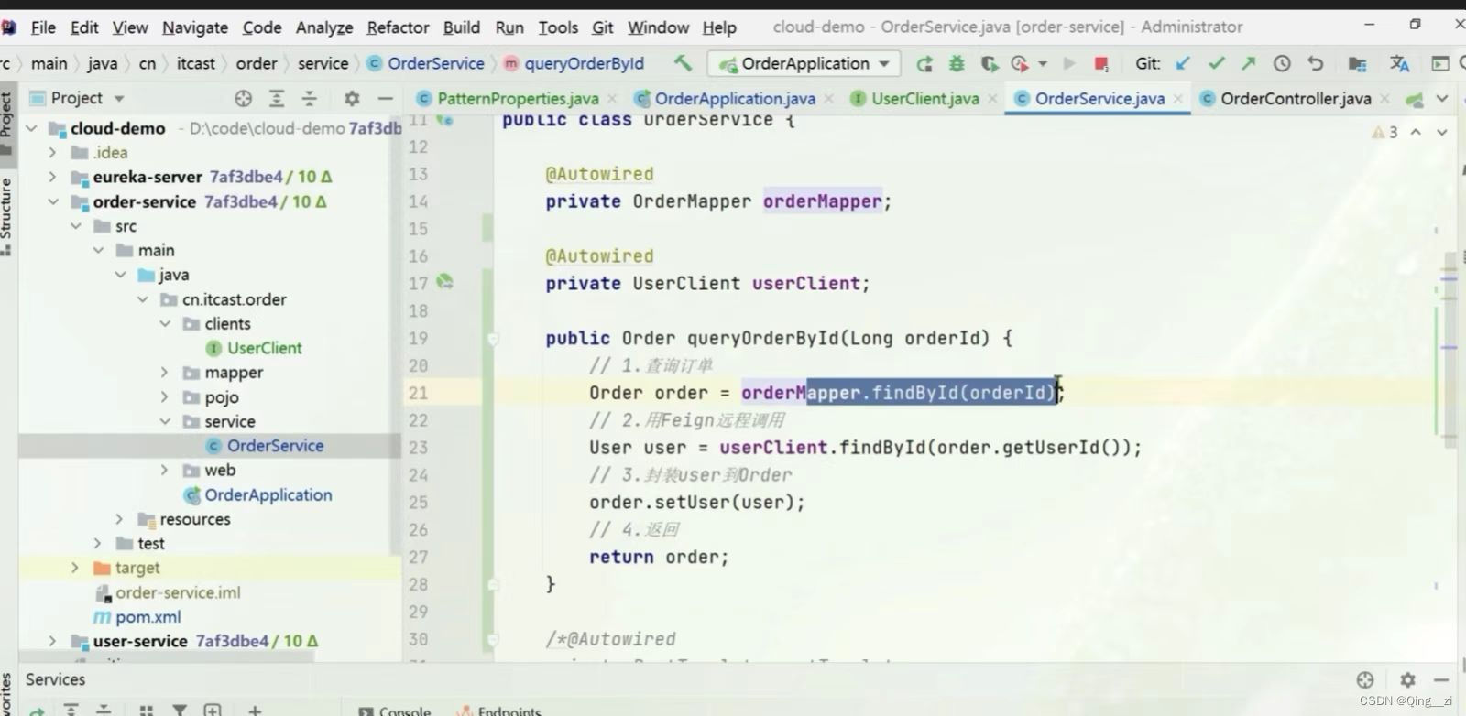Click the profiler run icon

[1019, 64]
